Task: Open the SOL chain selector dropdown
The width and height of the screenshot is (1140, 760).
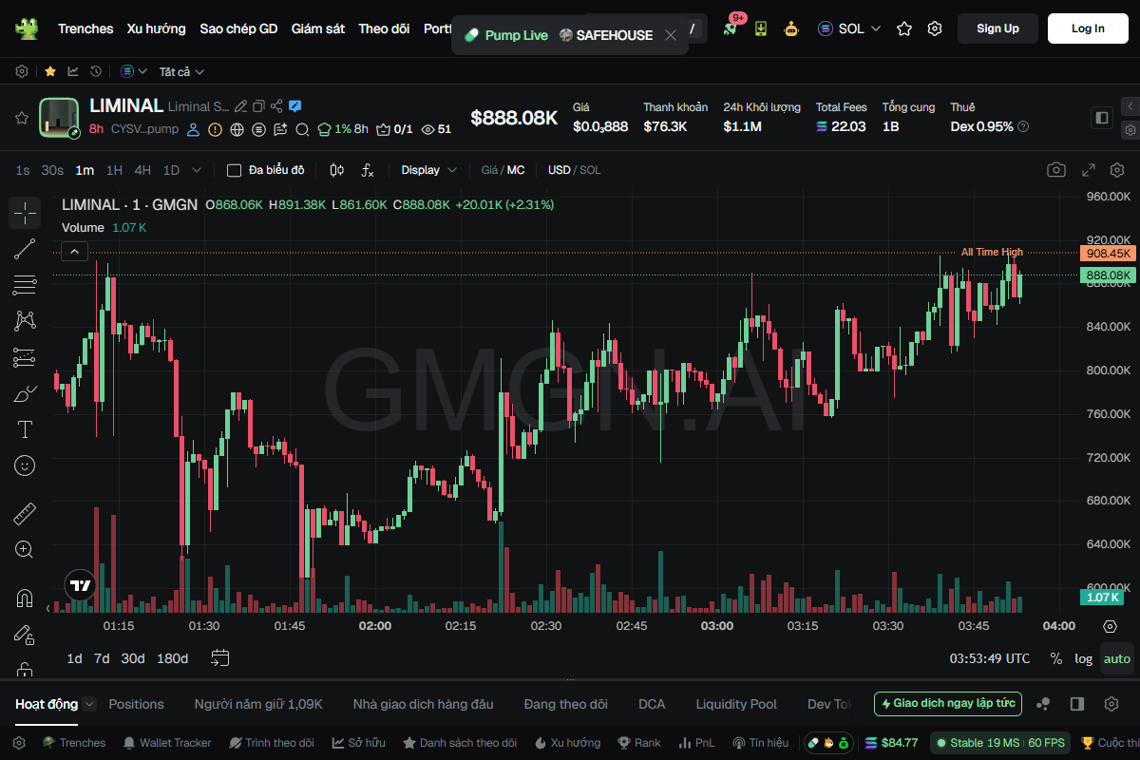Action: (x=849, y=28)
